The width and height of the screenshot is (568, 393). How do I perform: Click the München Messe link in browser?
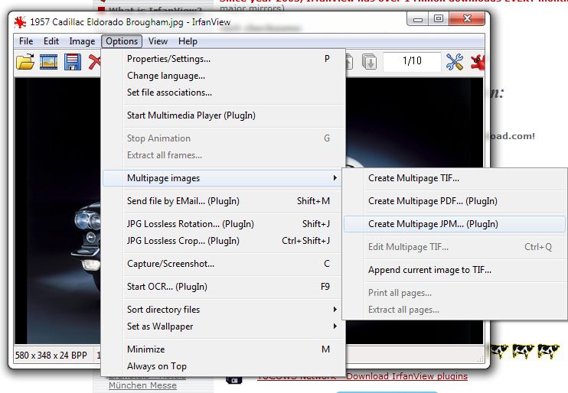[x=142, y=385]
